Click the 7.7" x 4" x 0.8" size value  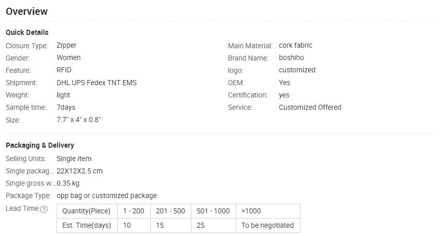[78, 120]
